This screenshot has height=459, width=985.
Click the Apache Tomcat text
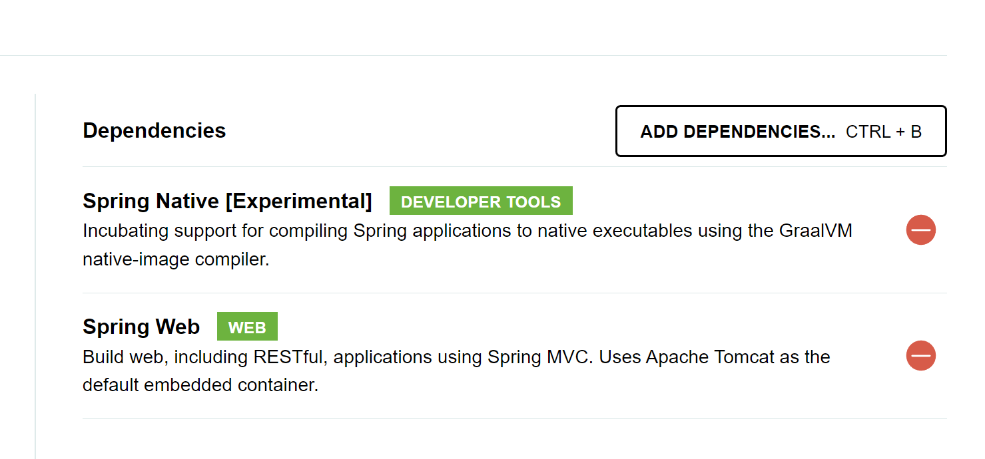tap(710, 357)
